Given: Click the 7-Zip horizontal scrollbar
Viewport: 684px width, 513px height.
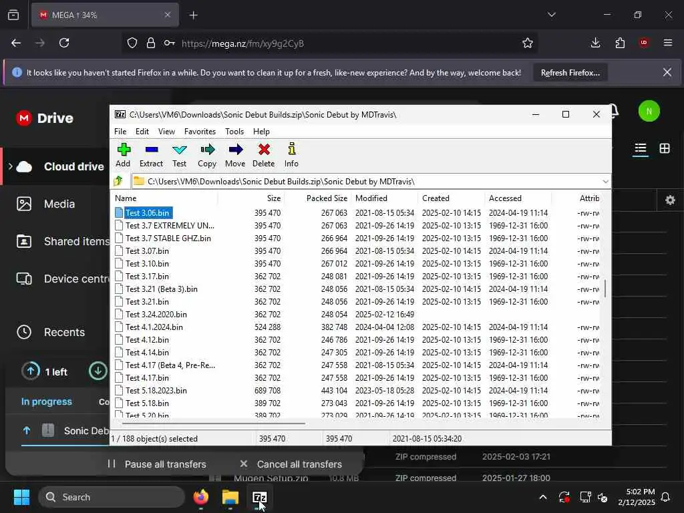Looking at the screenshot, I should point(213,423).
